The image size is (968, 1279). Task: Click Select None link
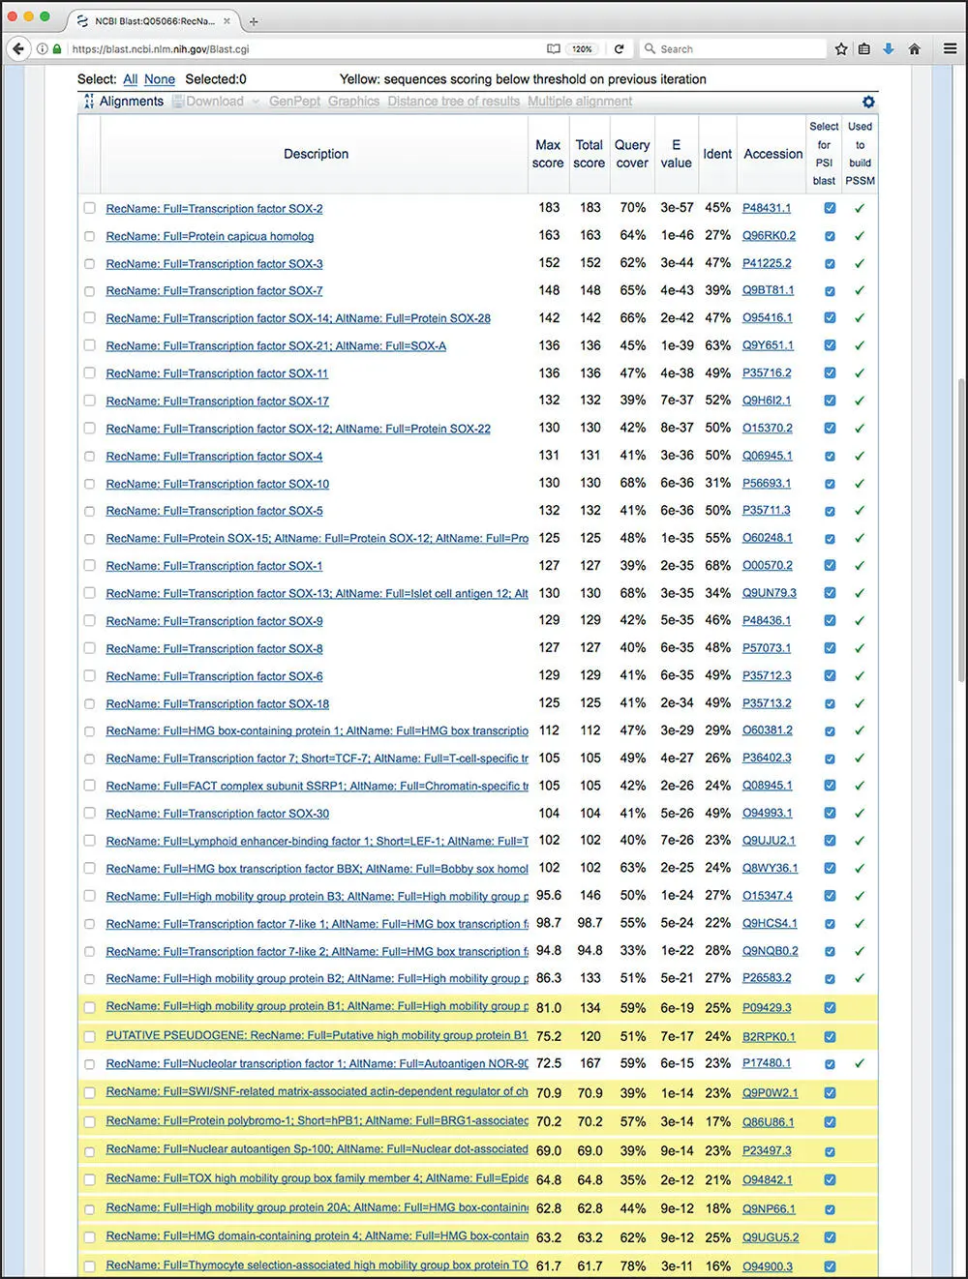click(160, 79)
